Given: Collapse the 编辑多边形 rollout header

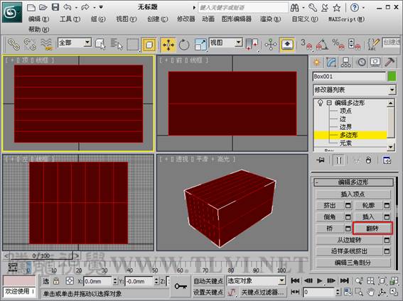Looking at the screenshot, I should (353, 182).
